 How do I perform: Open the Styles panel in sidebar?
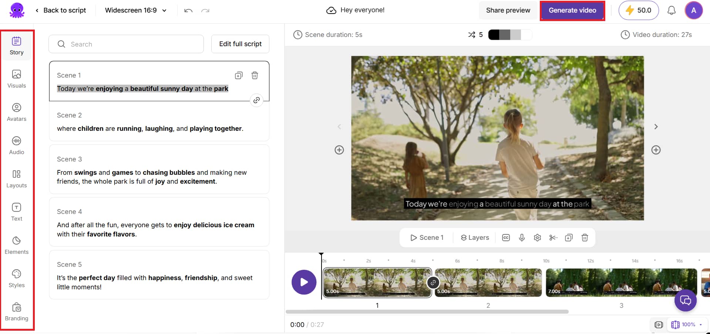pyautogui.click(x=17, y=279)
